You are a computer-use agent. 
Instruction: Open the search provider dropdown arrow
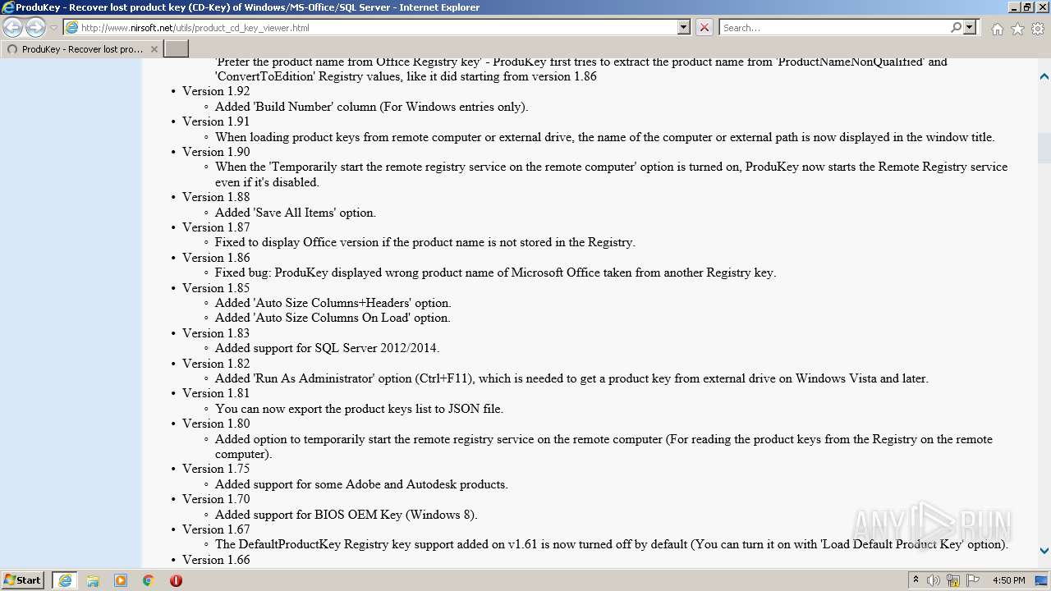[970, 28]
